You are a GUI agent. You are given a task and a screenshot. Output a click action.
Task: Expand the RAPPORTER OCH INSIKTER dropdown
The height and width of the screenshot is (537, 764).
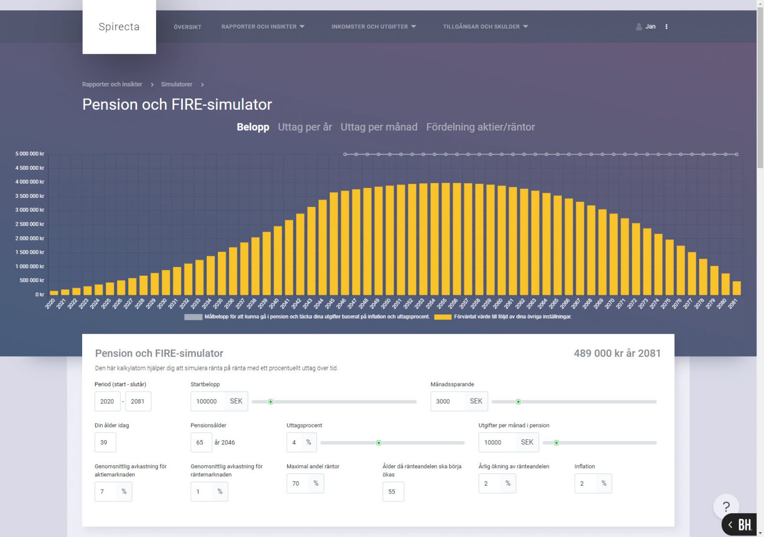[x=262, y=27]
